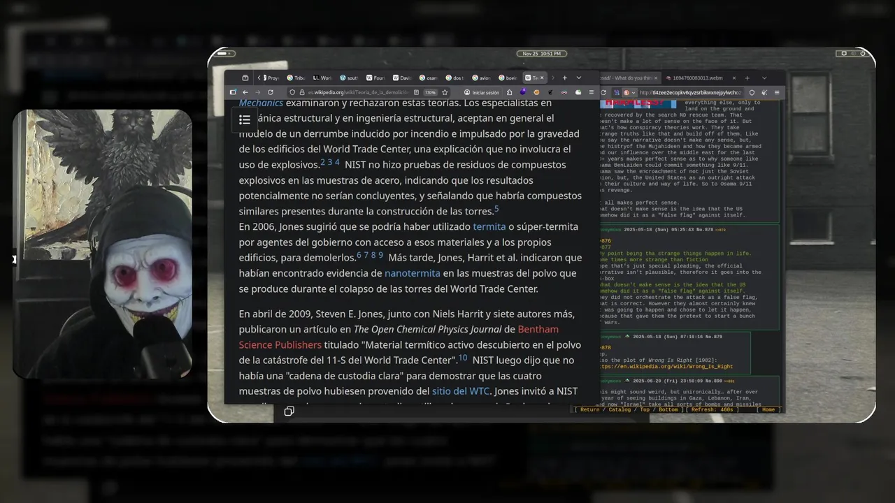Bookmark the Wikipedia page with the star
The image size is (895, 503).
tap(445, 92)
